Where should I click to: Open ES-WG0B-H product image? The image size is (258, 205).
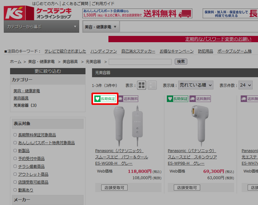(x=128, y=126)
